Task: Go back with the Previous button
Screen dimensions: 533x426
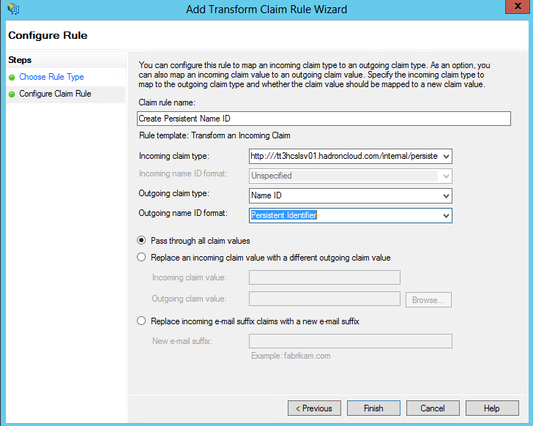Action: [314, 408]
